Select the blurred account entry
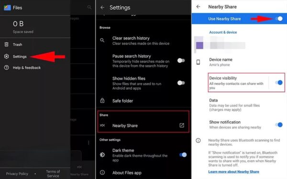Image resolution: width=287 pixels, height=179 pixels. click(x=220, y=45)
